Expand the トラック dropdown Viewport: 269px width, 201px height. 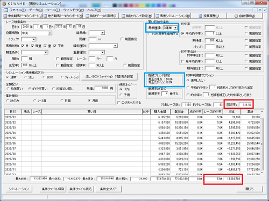pos(34,39)
